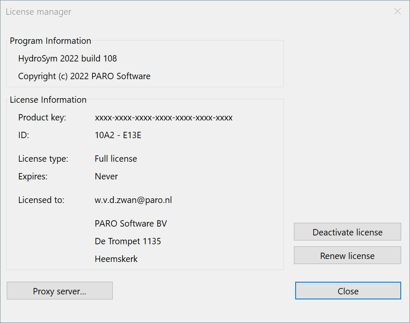Click the 'Expires:' label
This screenshot has width=410, height=323.
(33, 176)
